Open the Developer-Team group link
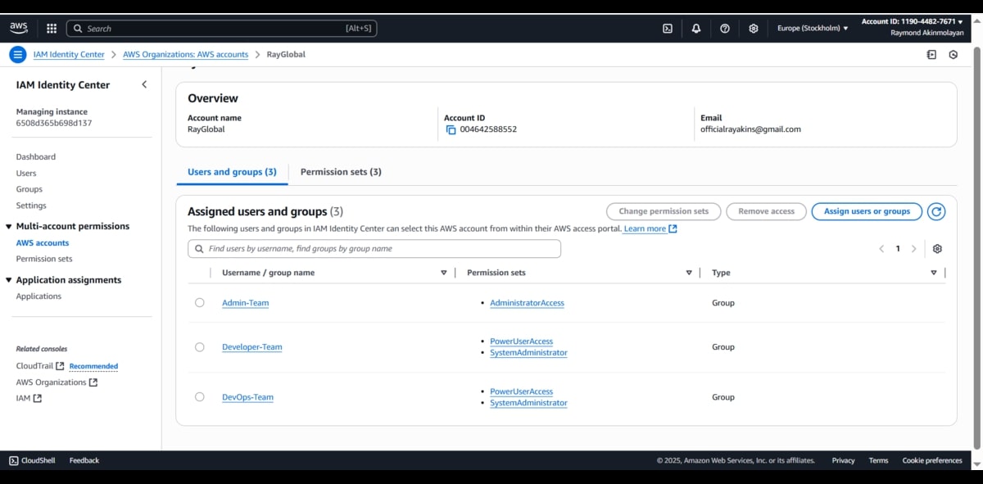This screenshot has width=983, height=484. point(251,347)
